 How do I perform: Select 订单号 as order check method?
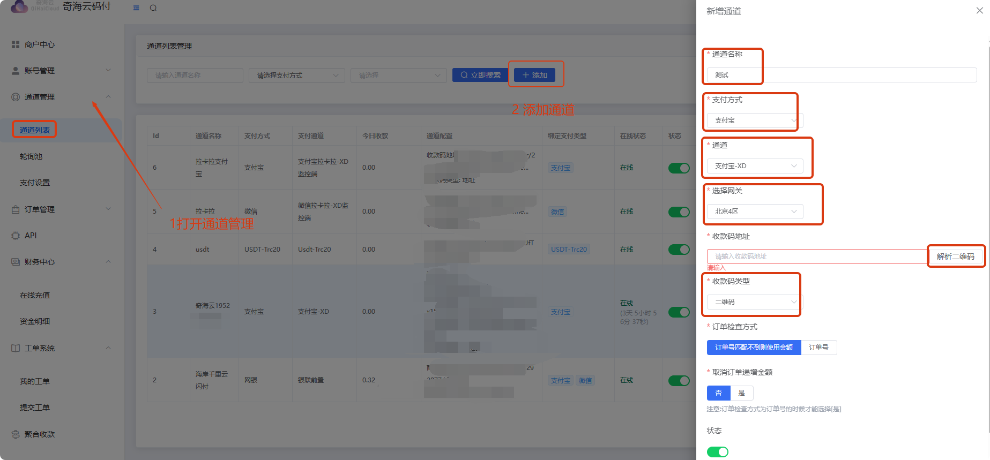point(818,348)
